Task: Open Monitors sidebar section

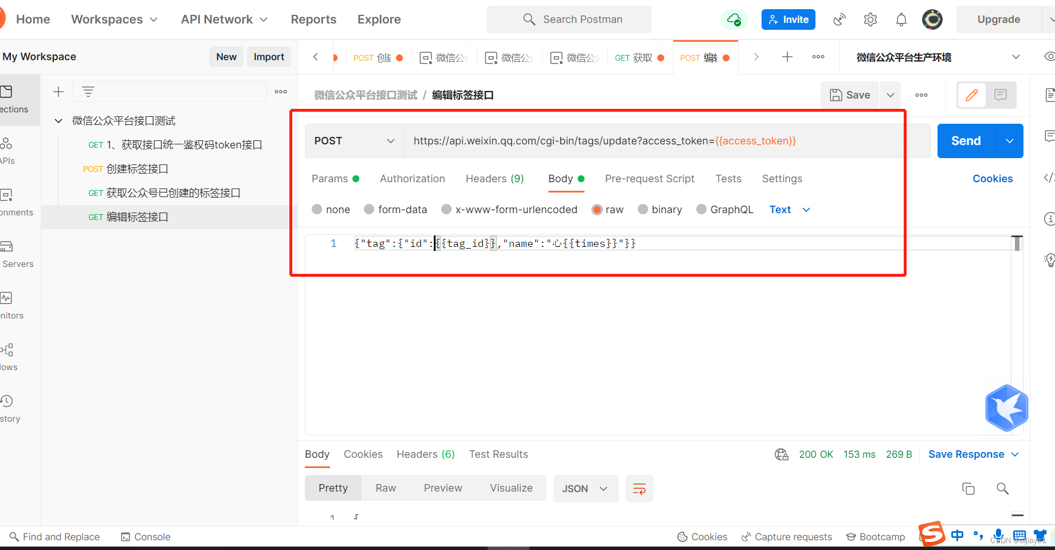Action: (11, 305)
